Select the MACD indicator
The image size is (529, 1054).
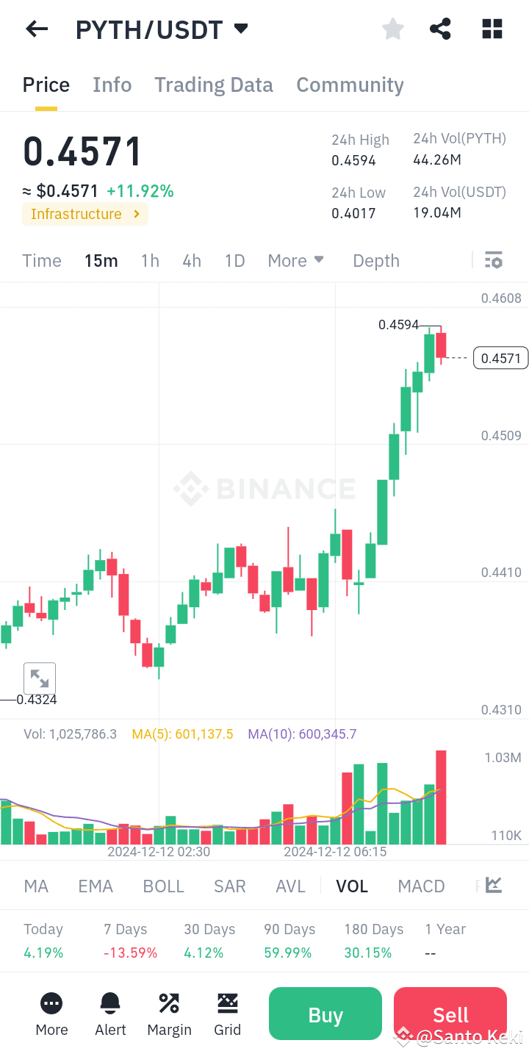(x=421, y=886)
